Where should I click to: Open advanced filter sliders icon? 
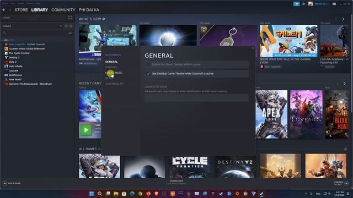pyautogui.click(x=70, y=33)
